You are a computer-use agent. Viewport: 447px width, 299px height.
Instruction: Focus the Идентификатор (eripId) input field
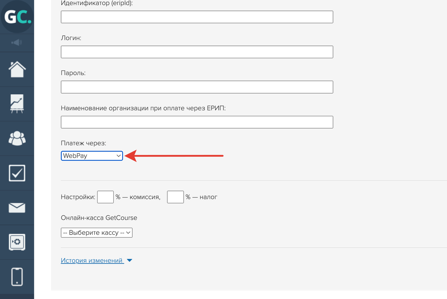point(197,17)
